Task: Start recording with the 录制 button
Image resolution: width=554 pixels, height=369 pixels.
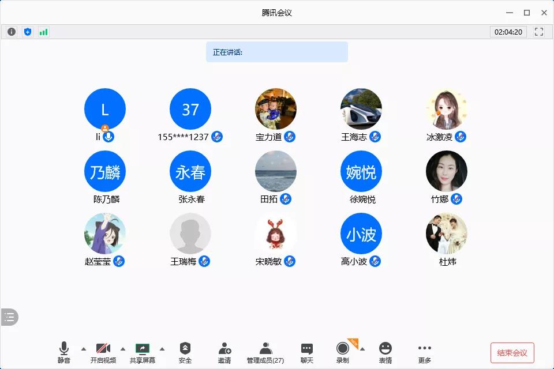Action: point(343,352)
